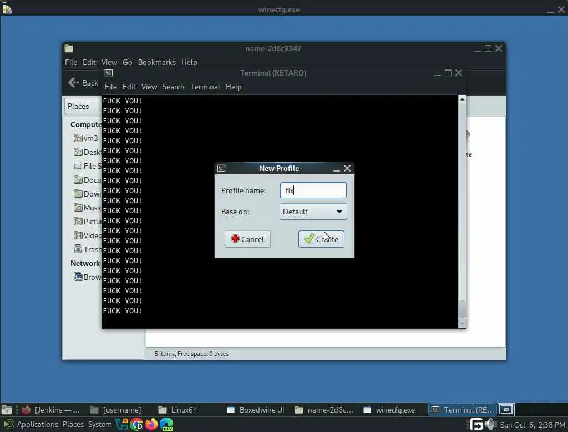This screenshot has width=568, height=432.
Task: Switch to Linux64 taskbar window
Action: pyautogui.click(x=178, y=410)
